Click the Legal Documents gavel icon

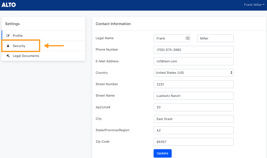point(8,56)
